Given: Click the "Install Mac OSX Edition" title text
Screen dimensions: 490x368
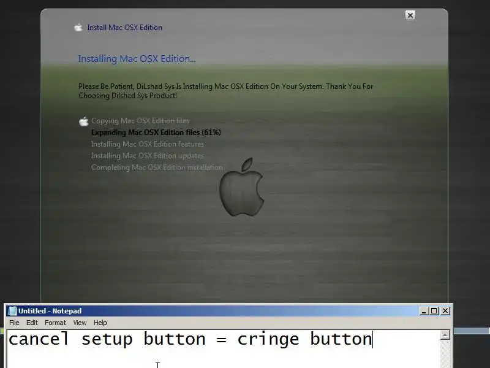Looking at the screenshot, I should coord(125,28).
